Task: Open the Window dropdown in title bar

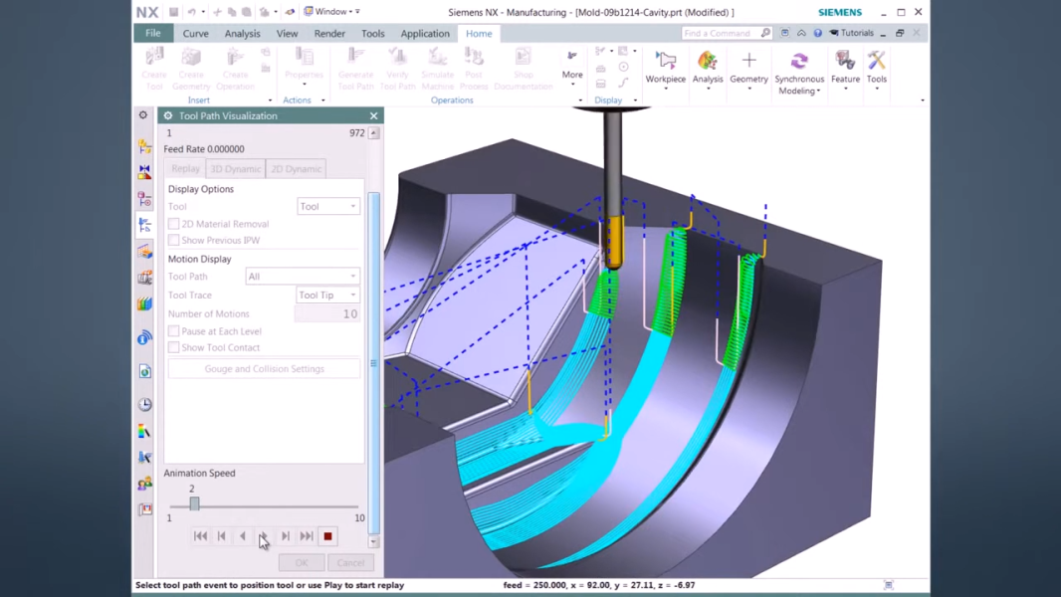Action: pyautogui.click(x=332, y=12)
